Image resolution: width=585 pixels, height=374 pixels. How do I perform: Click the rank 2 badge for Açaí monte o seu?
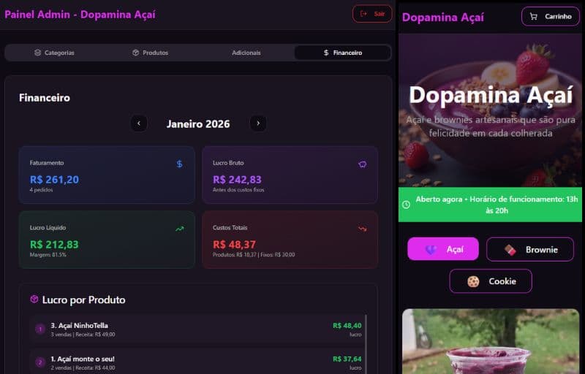pos(40,362)
